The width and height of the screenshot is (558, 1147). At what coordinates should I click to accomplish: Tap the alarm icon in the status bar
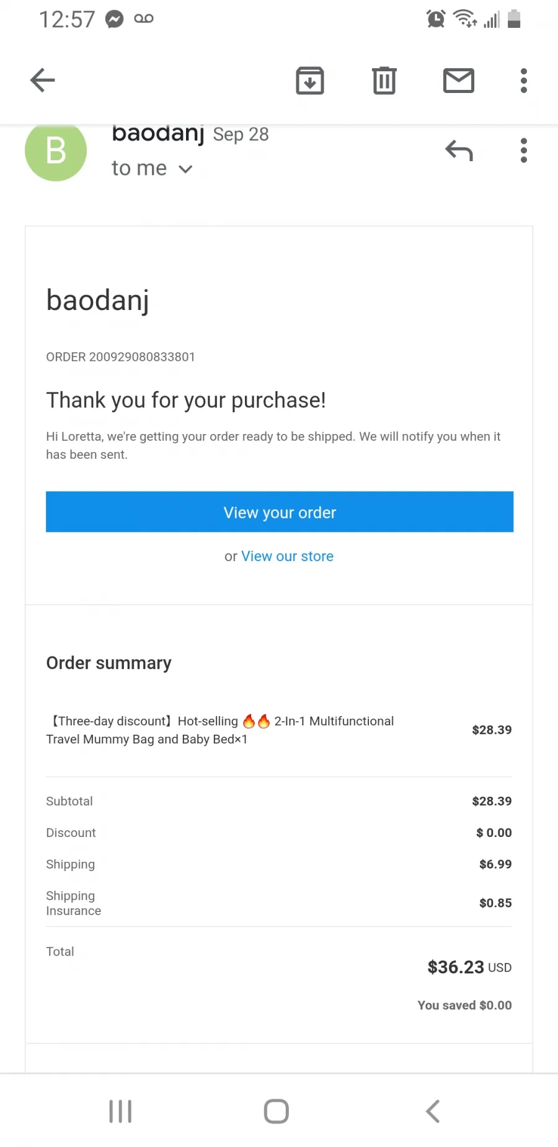tap(436, 19)
